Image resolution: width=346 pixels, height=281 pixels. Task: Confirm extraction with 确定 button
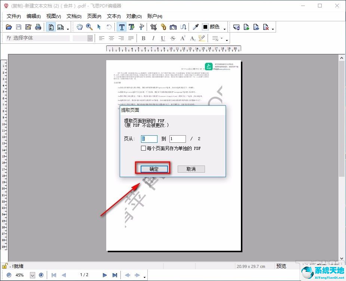click(x=154, y=169)
